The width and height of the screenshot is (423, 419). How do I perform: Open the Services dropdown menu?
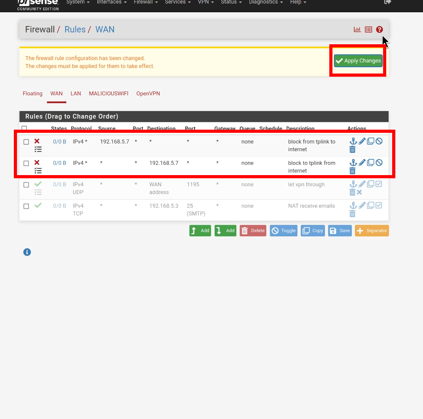(x=178, y=2)
